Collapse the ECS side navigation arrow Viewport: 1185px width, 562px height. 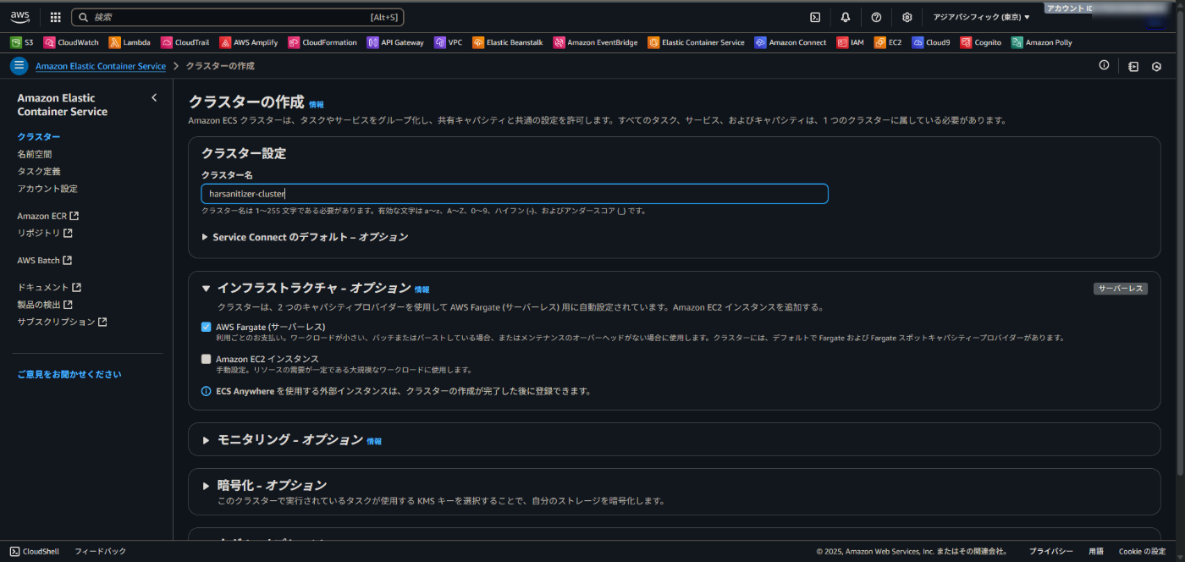click(x=154, y=98)
